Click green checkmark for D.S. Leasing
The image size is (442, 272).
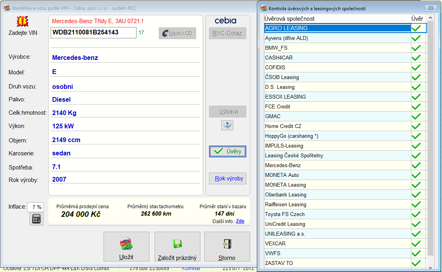[x=416, y=87]
